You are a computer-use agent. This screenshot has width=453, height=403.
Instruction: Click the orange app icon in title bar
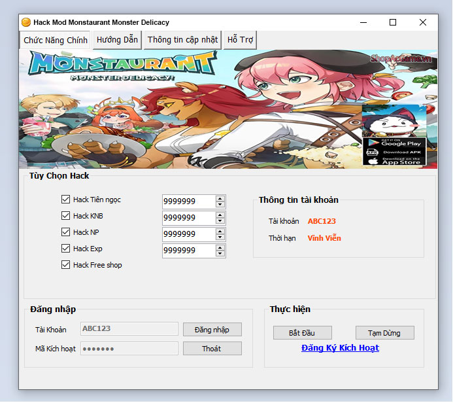pos(26,22)
